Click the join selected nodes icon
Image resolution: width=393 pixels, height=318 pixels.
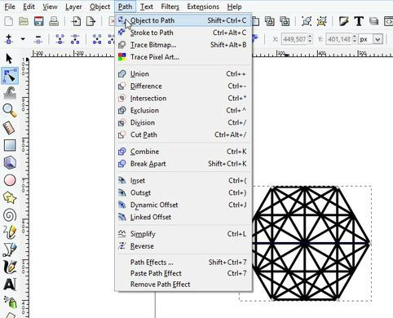point(60,39)
